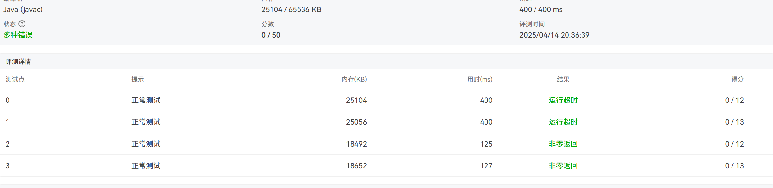Click 非零返回 result for test point 2
This screenshot has width=773, height=188.
click(x=563, y=144)
